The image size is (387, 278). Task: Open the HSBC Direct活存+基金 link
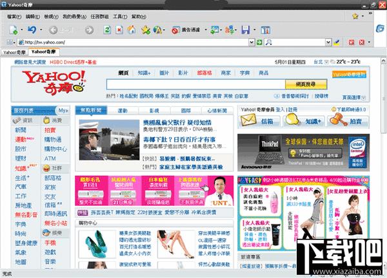73,62
